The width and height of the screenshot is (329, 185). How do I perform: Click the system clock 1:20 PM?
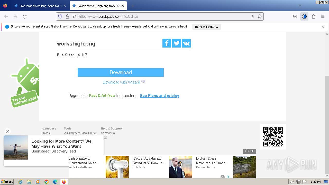click(x=316, y=182)
